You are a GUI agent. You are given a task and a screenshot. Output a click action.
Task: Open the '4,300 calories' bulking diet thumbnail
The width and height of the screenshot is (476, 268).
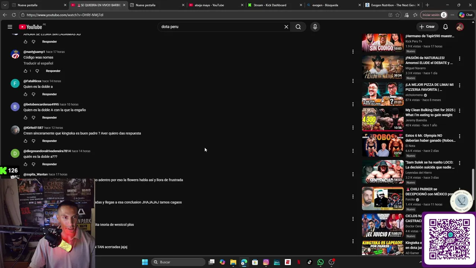click(x=383, y=119)
